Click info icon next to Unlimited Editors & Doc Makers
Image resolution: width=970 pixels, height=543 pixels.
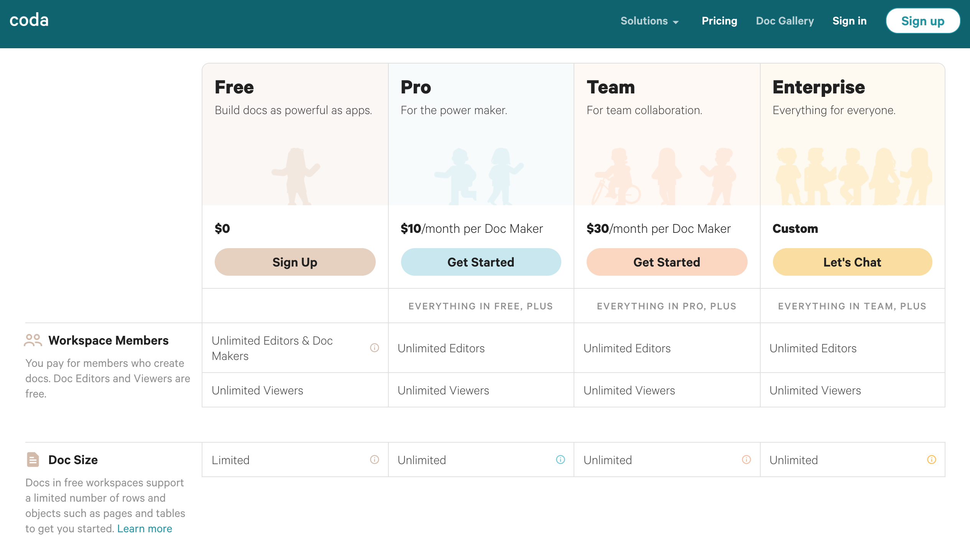375,348
